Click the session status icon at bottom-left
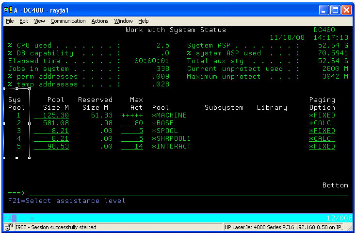Image resolution: width=356 pixels, height=234 pixels. click(8, 227)
